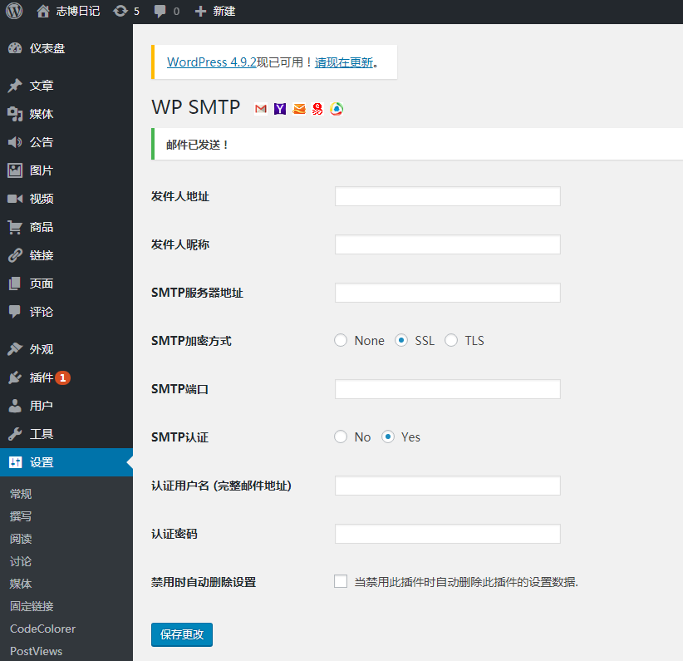This screenshot has width=683, height=661.
Task: Click the 新建 text in admin bar
Action: 224,12
